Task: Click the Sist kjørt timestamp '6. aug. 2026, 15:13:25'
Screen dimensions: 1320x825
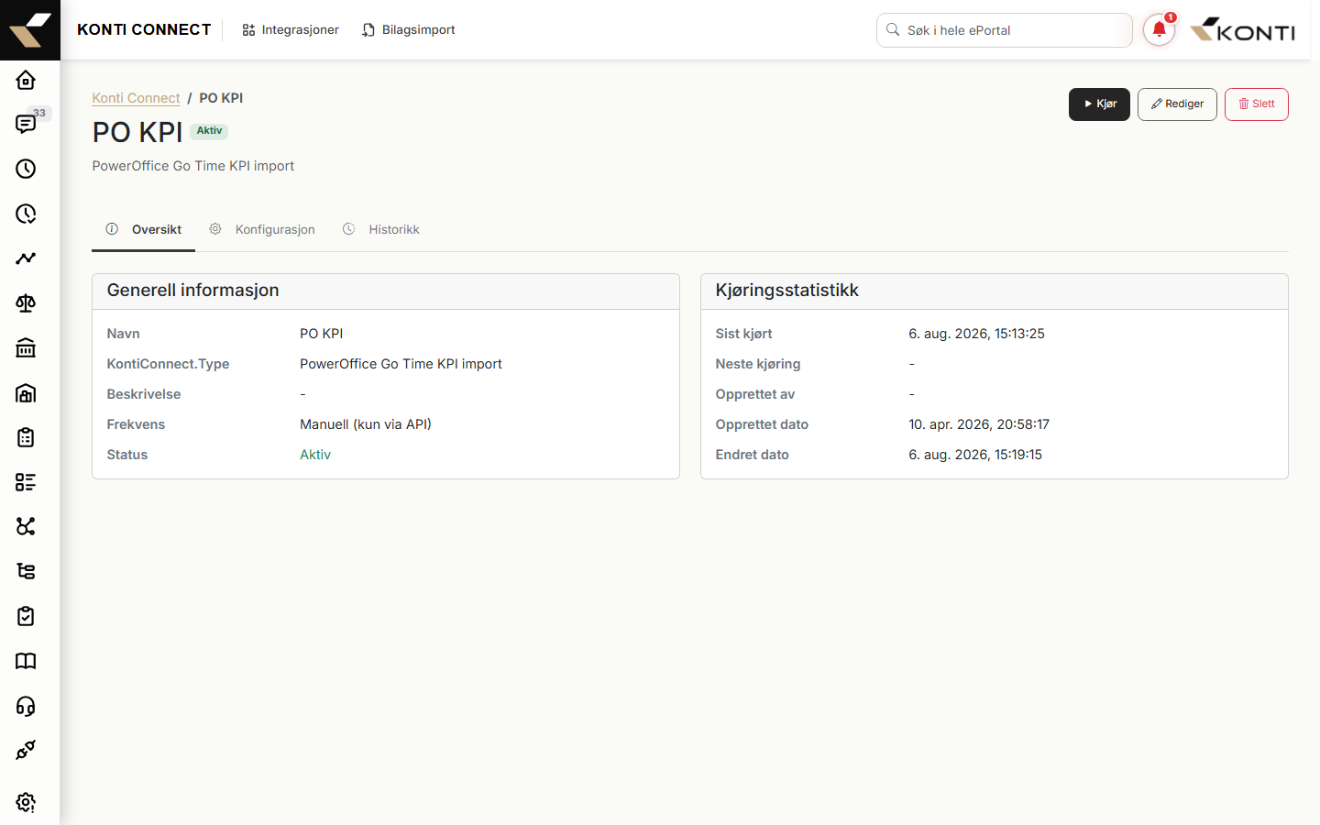Action: click(976, 334)
